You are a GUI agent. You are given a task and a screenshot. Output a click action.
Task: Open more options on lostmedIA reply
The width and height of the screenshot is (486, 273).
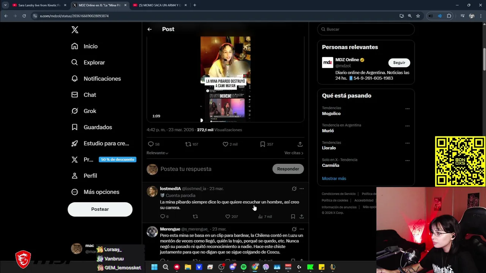click(301, 188)
